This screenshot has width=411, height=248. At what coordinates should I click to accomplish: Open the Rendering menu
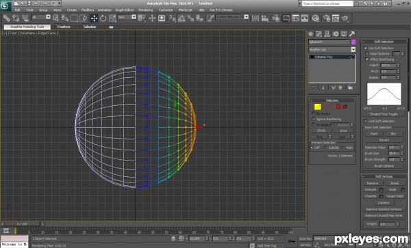click(x=146, y=10)
